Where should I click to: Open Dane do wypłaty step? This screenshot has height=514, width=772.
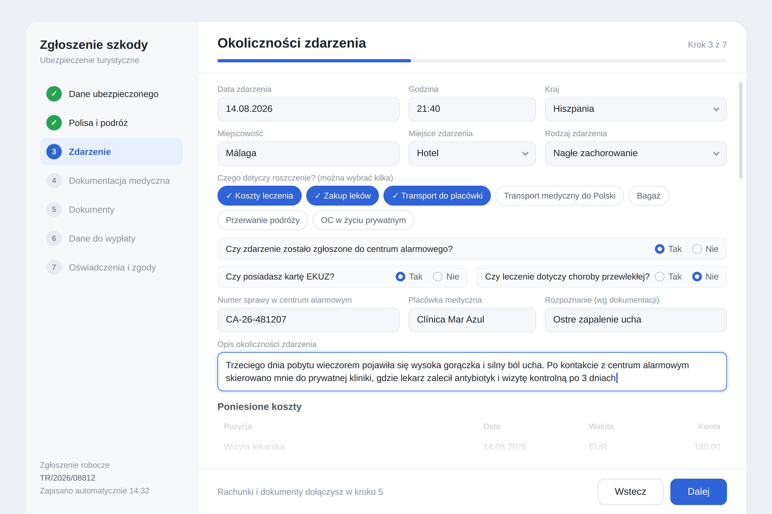pyautogui.click(x=112, y=238)
